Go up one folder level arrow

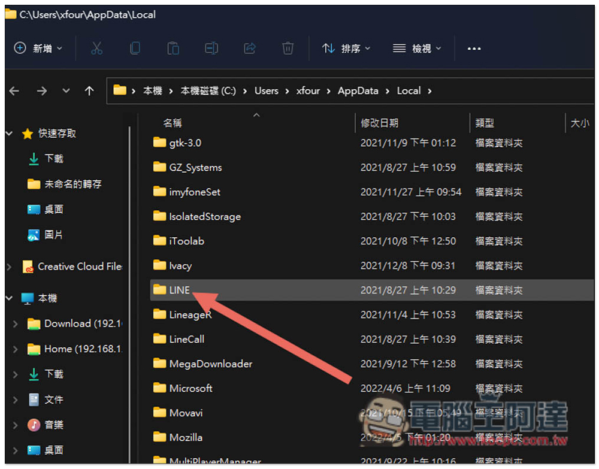pyautogui.click(x=89, y=91)
